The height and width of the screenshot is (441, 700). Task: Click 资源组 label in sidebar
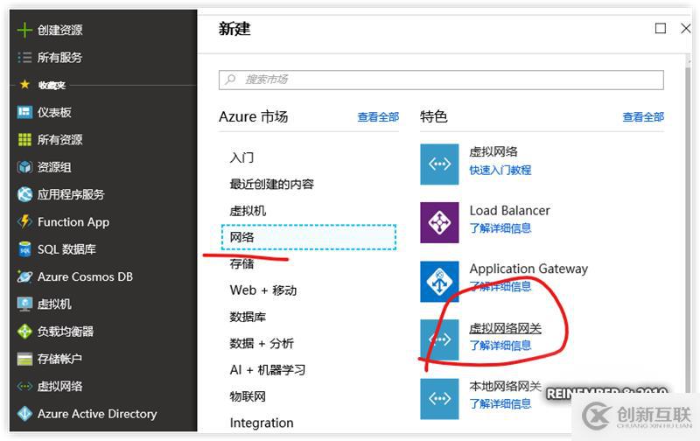click(x=54, y=167)
